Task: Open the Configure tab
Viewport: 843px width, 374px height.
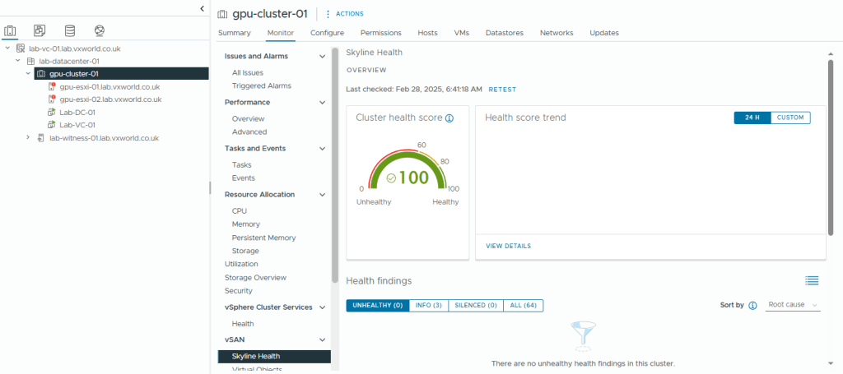Action: point(327,33)
